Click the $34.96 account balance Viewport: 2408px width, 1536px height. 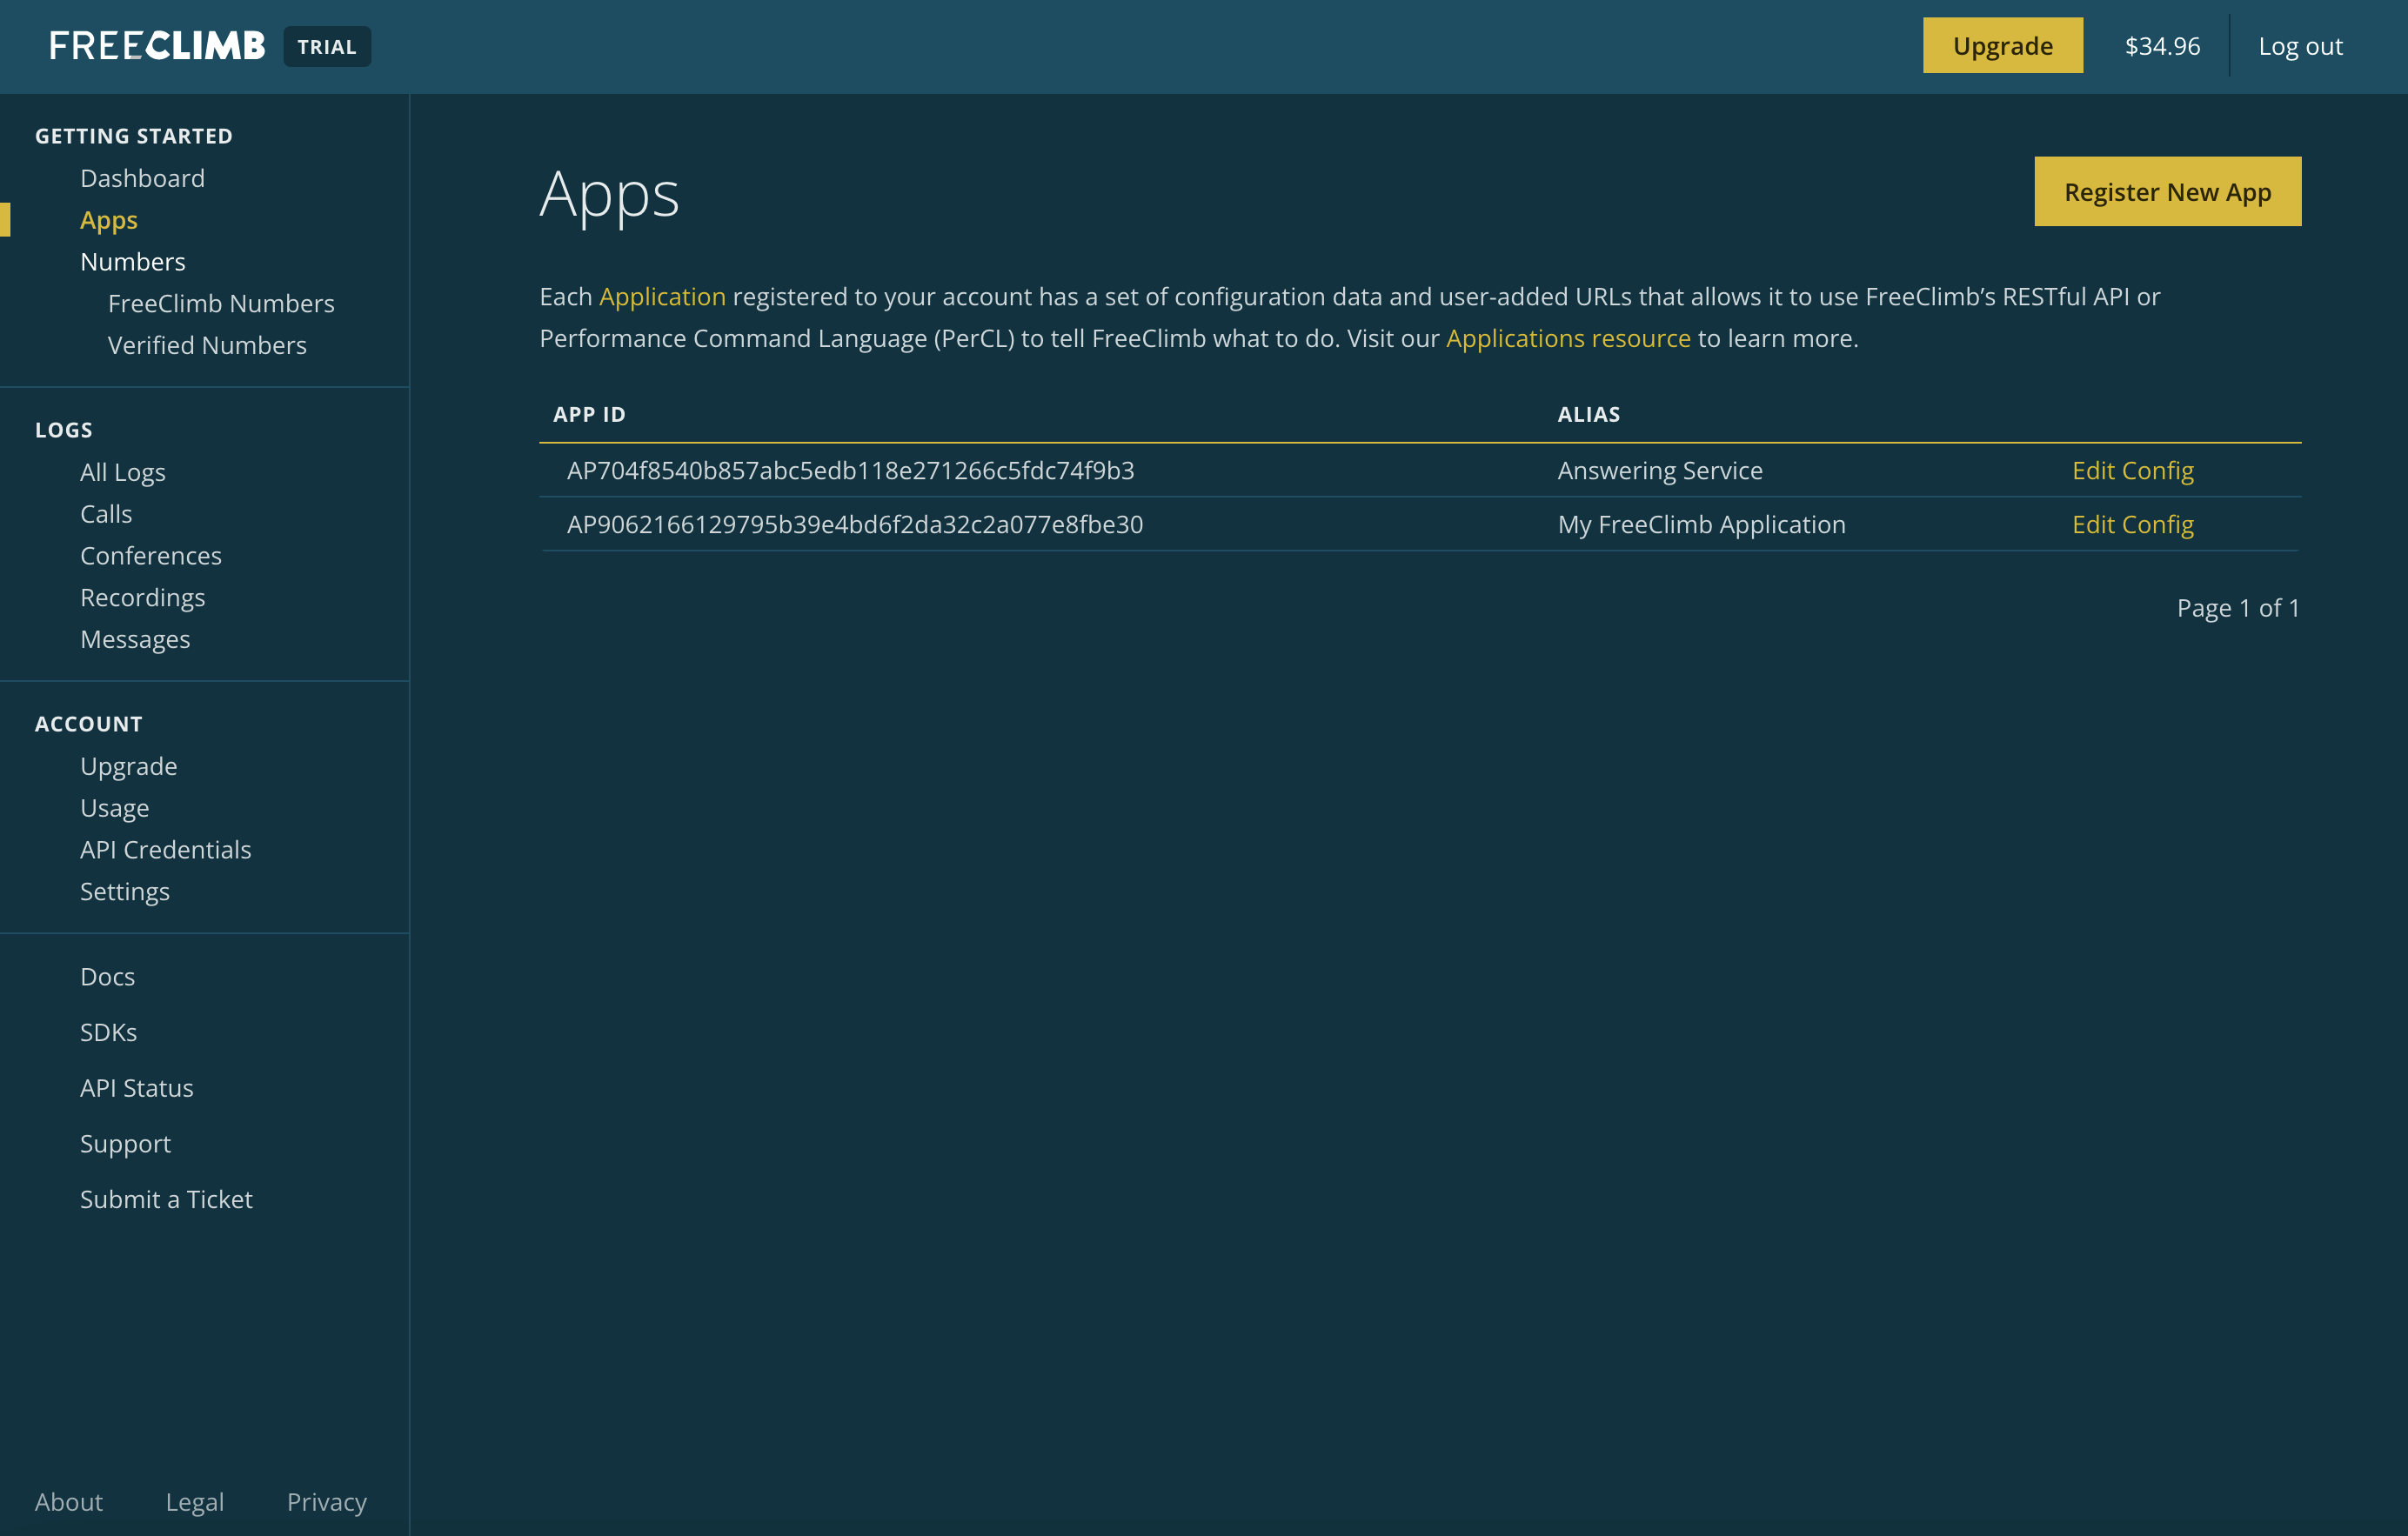click(x=2162, y=46)
